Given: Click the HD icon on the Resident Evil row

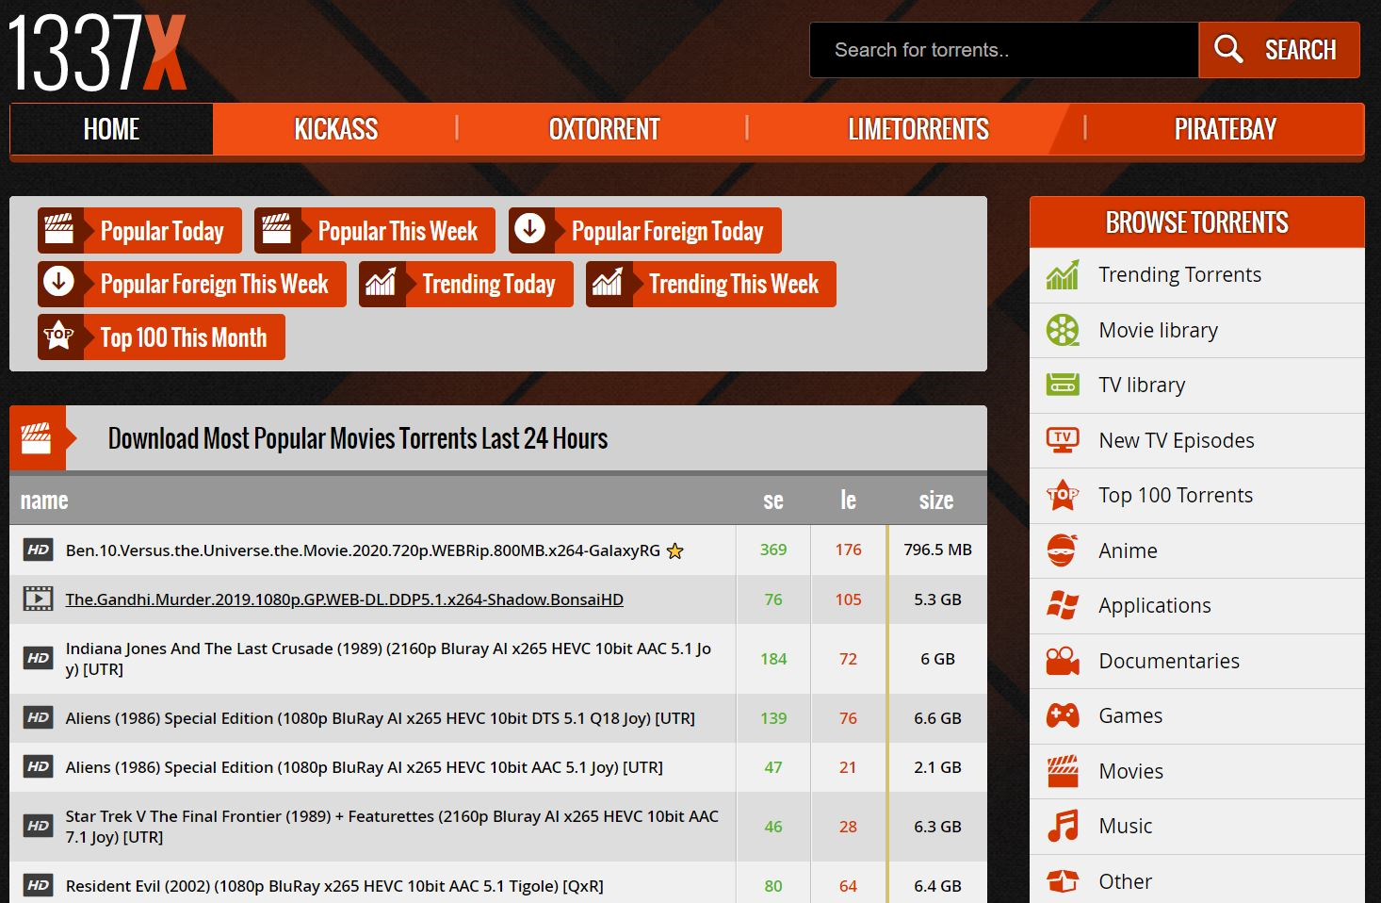Looking at the screenshot, I should click(38, 885).
